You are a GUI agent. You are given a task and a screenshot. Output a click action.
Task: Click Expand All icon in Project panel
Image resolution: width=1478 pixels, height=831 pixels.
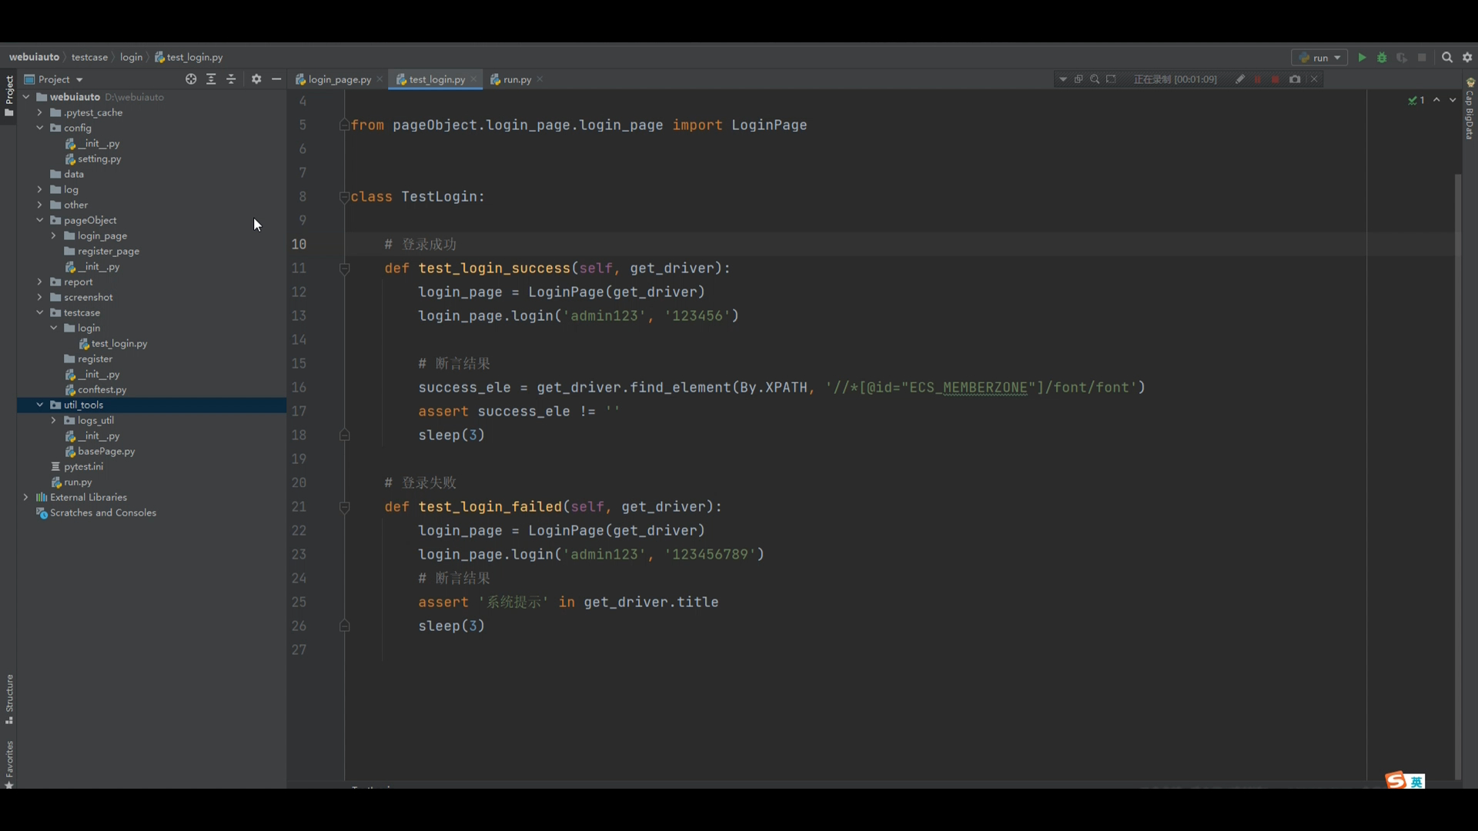coord(211,79)
